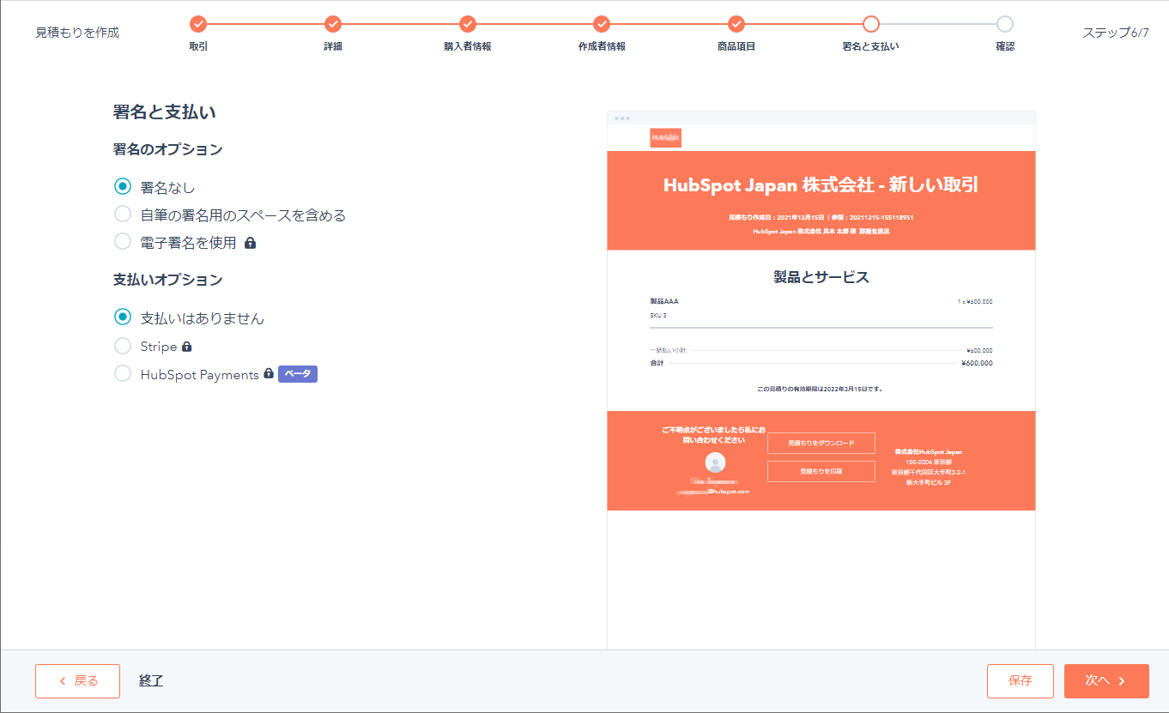Click the 署名と支払い step circle
The width and height of the screenshot is (1169, 713).
(871, 24)
